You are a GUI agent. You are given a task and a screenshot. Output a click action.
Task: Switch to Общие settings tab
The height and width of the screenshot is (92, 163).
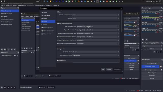tap(48, 13)
